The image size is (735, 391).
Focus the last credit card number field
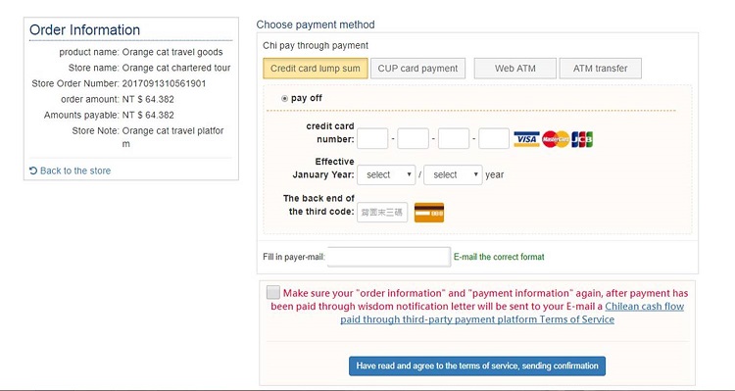[494, 139]
